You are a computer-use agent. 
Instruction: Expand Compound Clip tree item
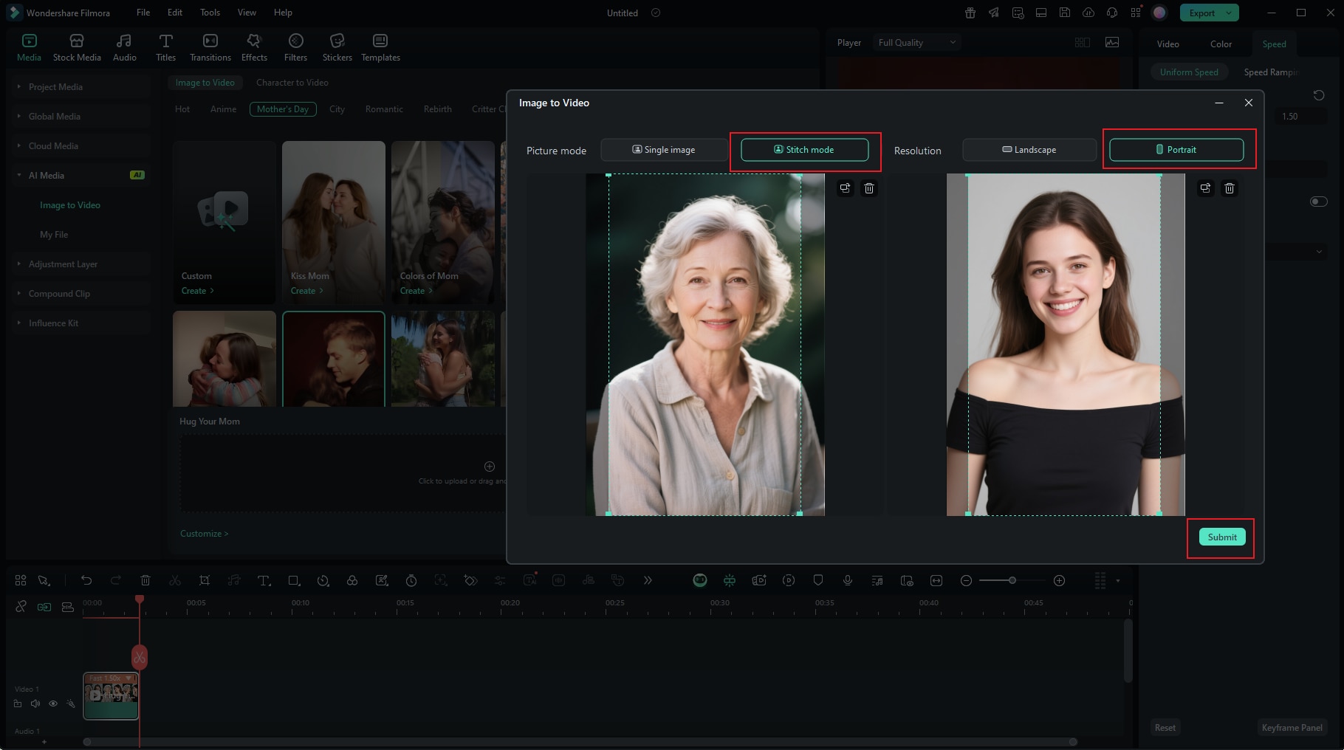(x=19, y=294)
